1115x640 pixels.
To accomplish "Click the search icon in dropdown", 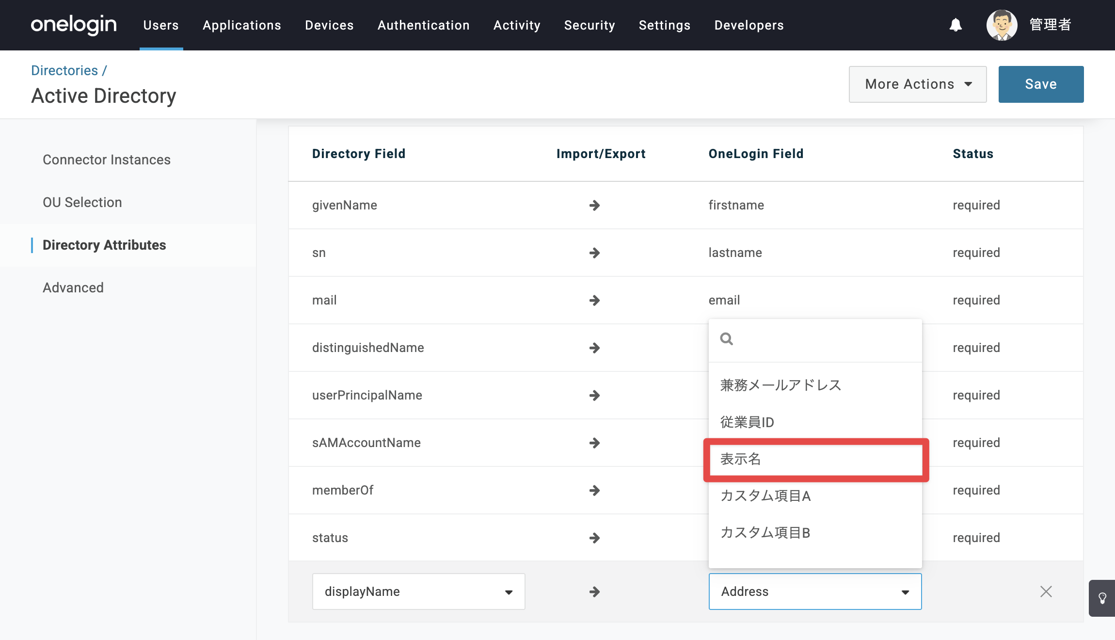I will 726,339.
